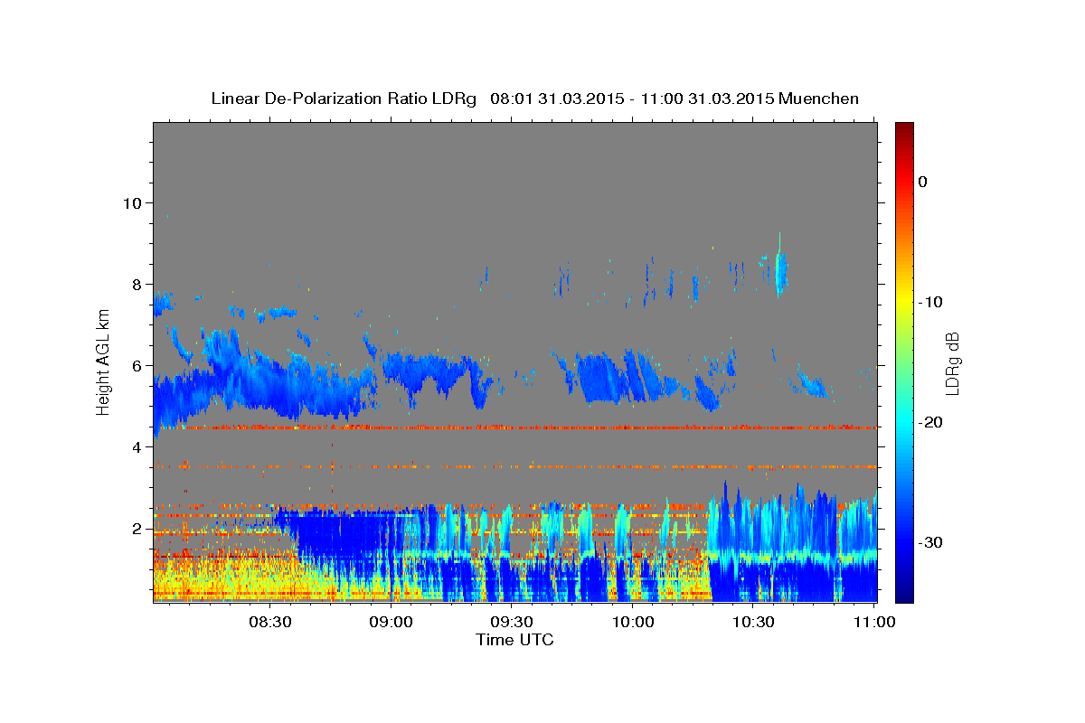Image resolution: width=1085 pixels, height=723 pixels.
Task: Click the height tick label 6
Action: (138, 365)
